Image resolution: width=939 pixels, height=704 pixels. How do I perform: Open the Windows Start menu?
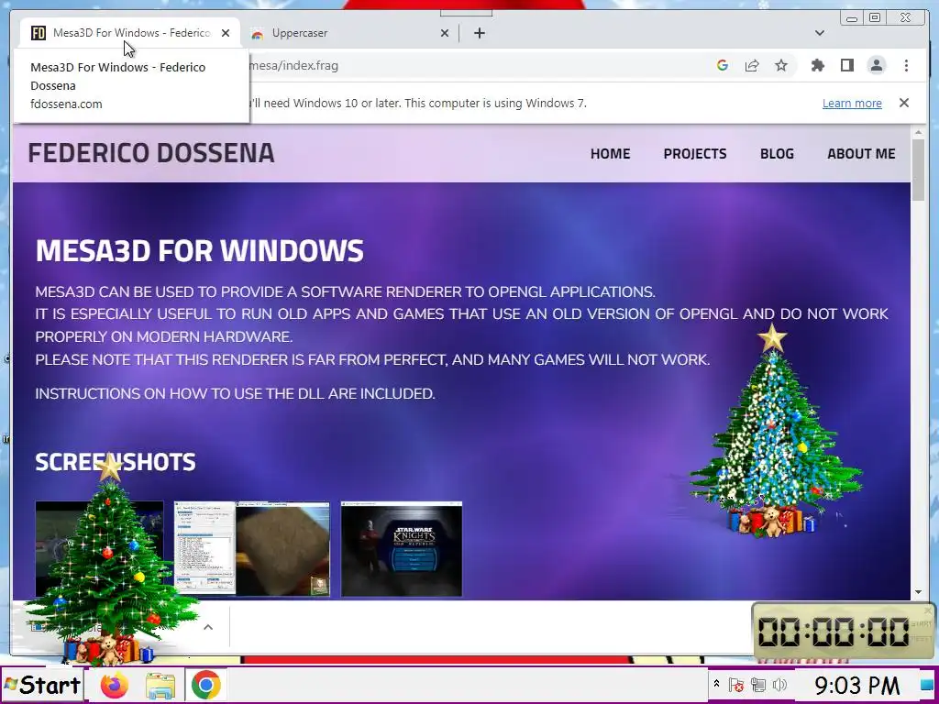click(42, 685)
